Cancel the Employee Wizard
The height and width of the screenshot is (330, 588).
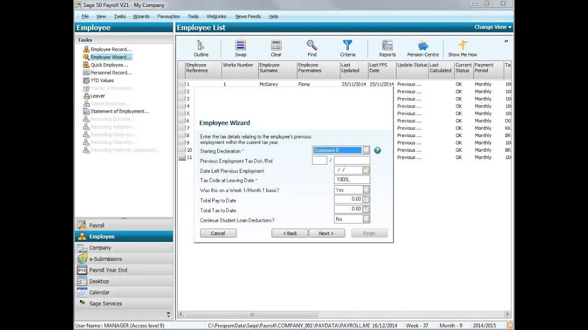coord(218,233)
